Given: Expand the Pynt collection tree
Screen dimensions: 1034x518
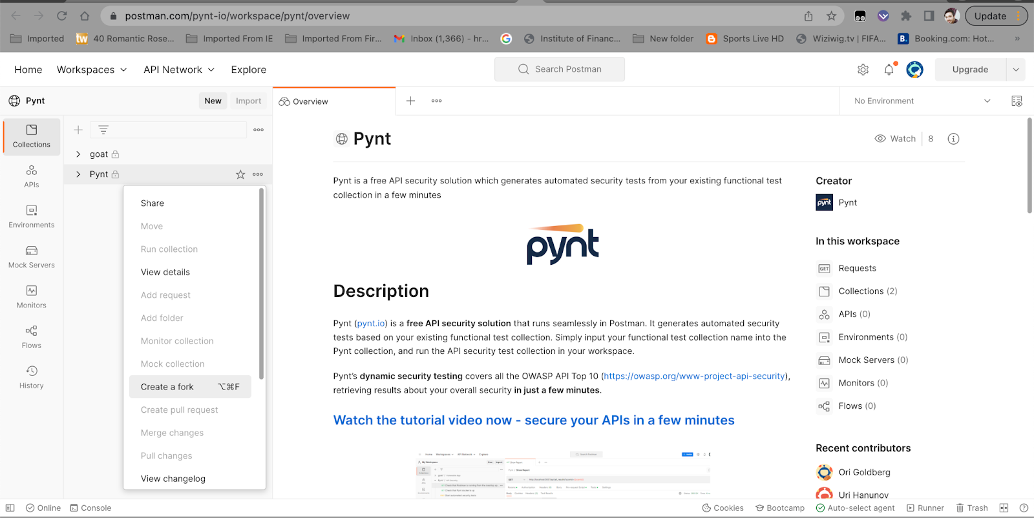Looking at the screenshot, I should click(x=78, y=174).
